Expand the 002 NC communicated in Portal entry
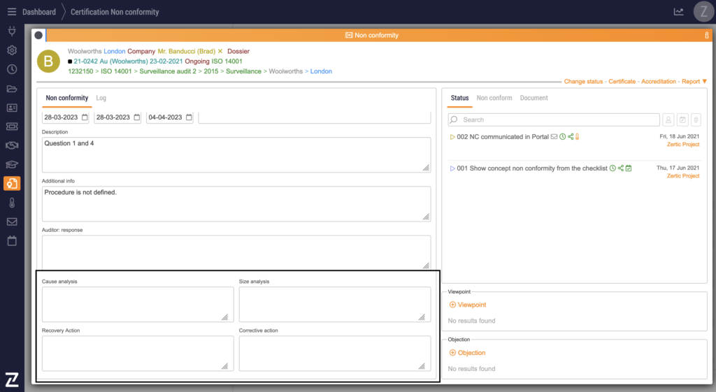 (452, 137)
